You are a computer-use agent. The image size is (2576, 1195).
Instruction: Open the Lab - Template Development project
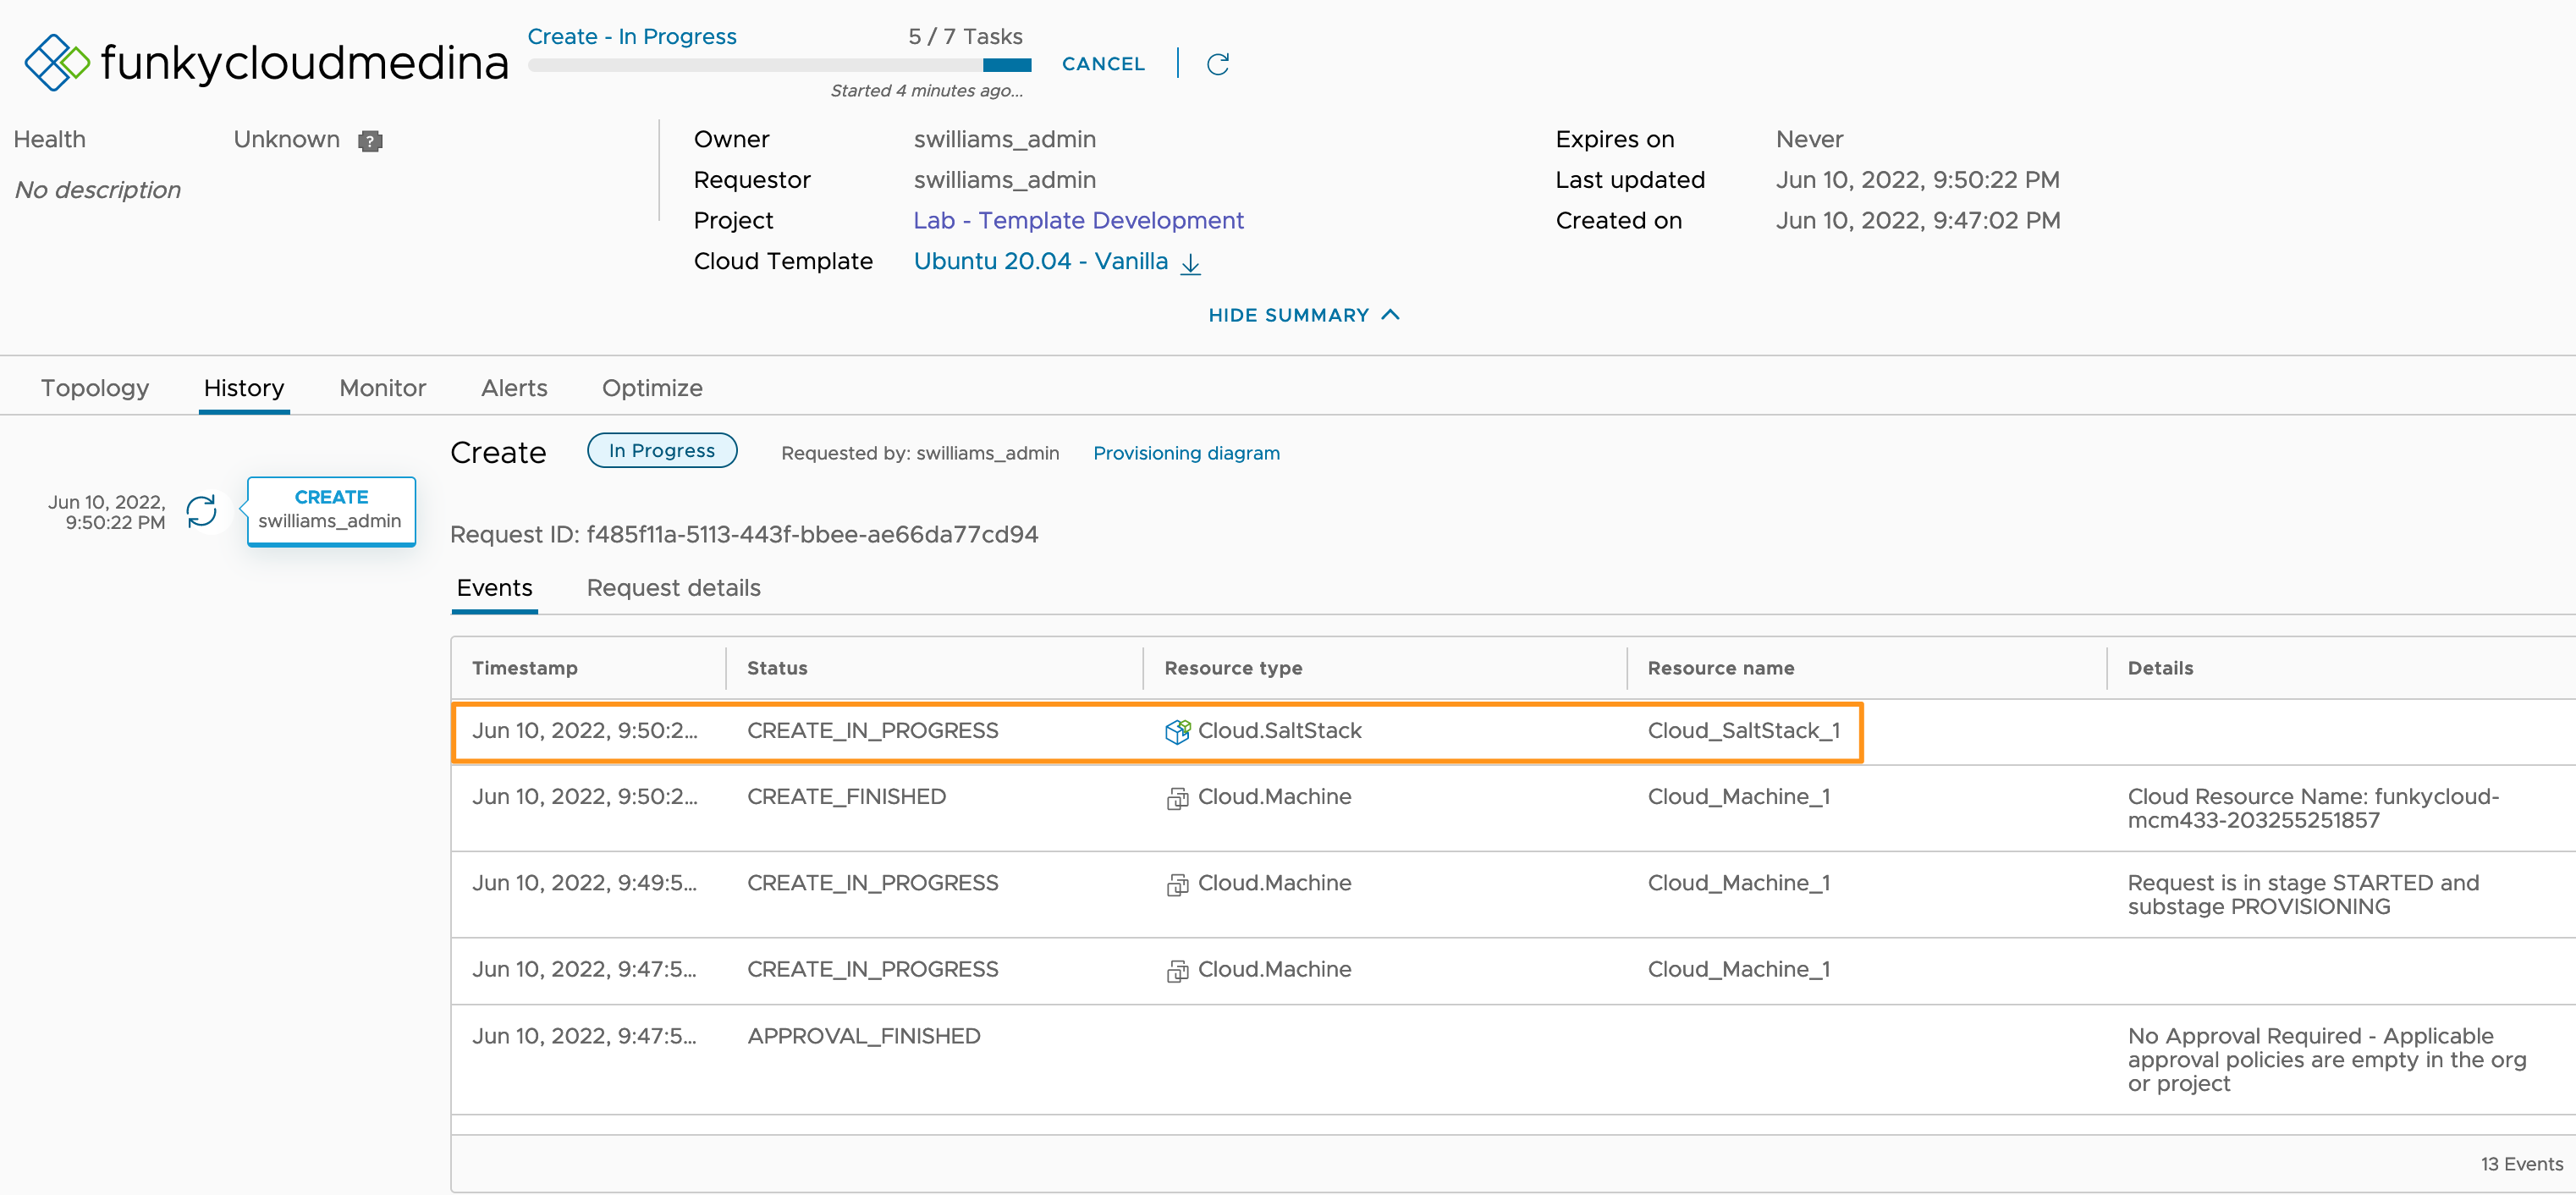pos(1078,220)
